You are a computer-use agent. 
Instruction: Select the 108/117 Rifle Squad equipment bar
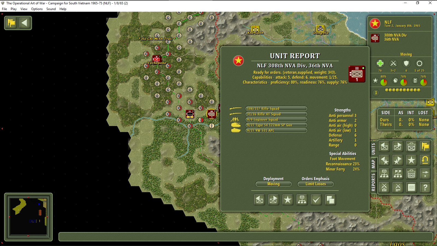[276, 109]
